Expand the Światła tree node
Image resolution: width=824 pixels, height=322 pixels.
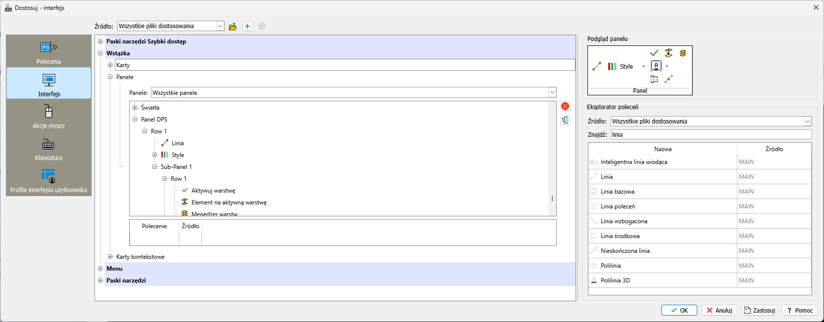[135, 107]
